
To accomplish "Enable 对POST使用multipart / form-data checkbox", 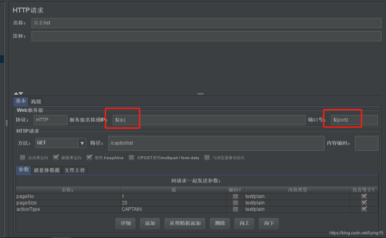I will [x=131, y=158].
